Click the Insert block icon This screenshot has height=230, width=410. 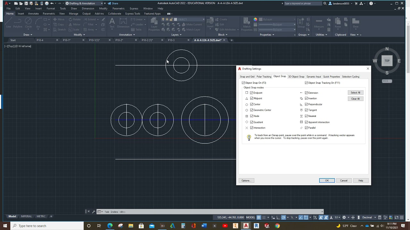[210, 23]
